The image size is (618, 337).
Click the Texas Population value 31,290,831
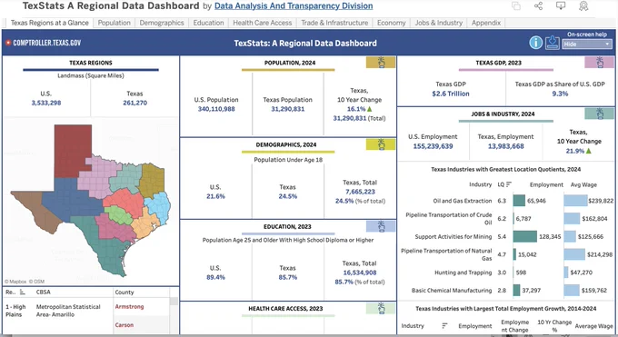(288, 109)
